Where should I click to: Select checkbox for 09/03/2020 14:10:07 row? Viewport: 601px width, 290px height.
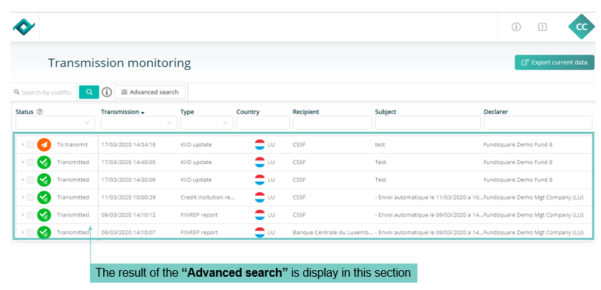(x=30, y=233)
